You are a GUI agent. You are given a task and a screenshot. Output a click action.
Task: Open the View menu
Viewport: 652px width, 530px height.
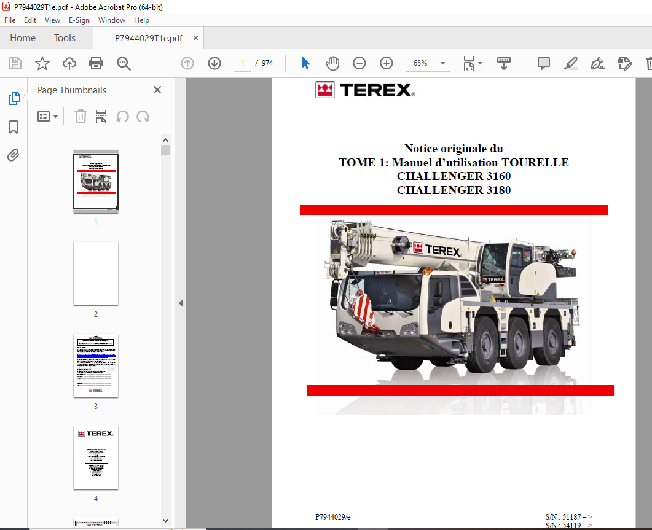pos(52,20)
